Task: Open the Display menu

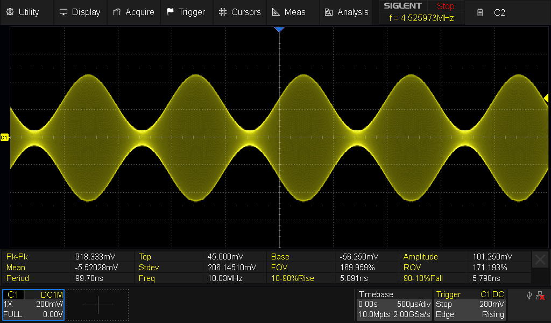Action: tap(80, 12)
